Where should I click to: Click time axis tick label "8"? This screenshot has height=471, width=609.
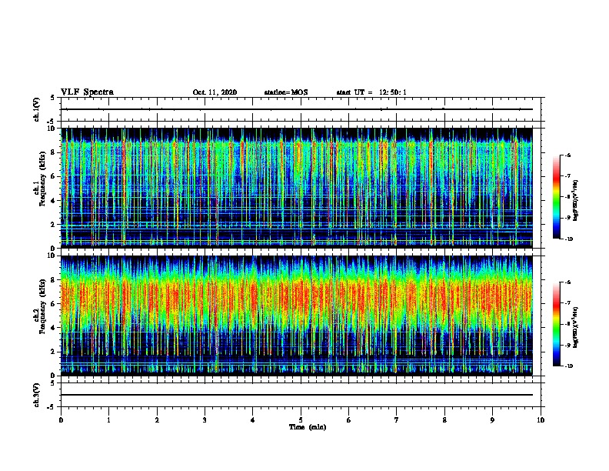pos(444,420)
